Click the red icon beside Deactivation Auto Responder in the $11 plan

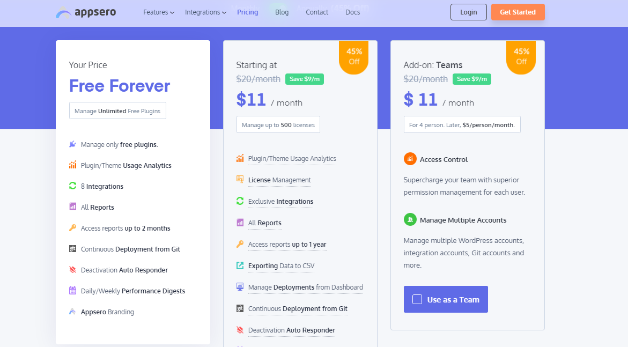click(240, 330)
